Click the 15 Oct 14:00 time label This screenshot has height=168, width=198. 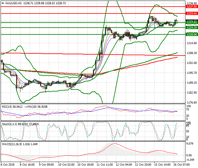[x=162, y=165]
